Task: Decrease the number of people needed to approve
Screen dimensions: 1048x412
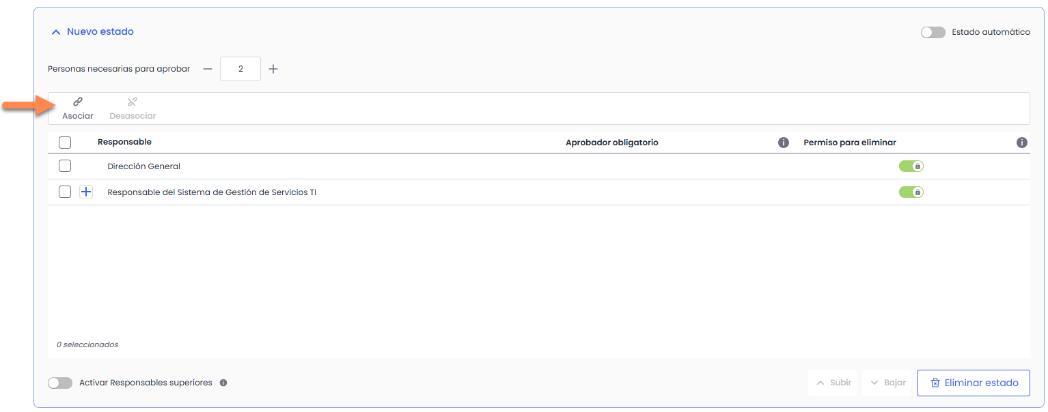Action: coord(208,69)
